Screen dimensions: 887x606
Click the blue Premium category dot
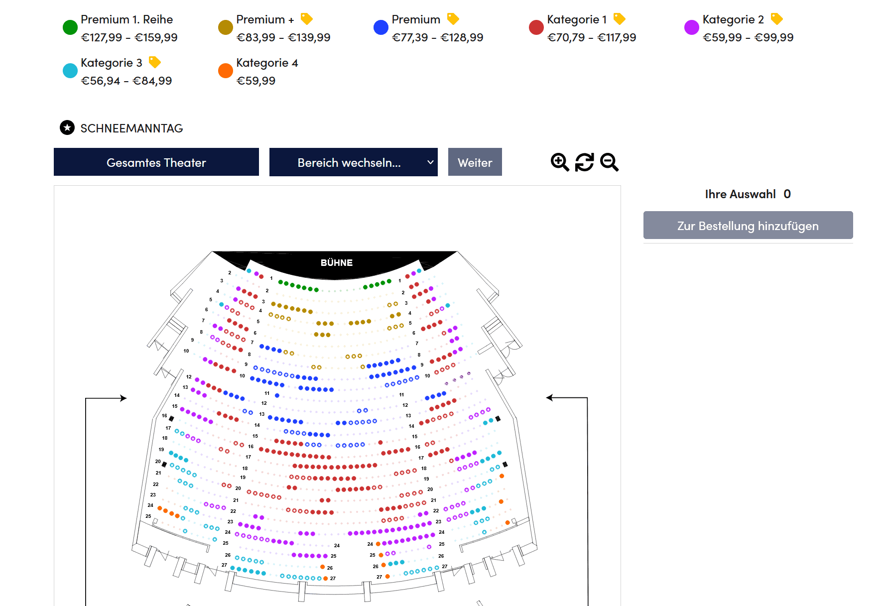381,27
